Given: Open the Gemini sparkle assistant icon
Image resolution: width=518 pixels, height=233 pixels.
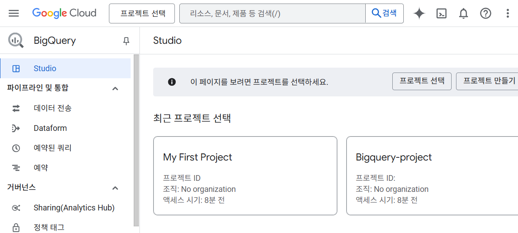Looking at the screenshot, I should [x=419, y=14].
